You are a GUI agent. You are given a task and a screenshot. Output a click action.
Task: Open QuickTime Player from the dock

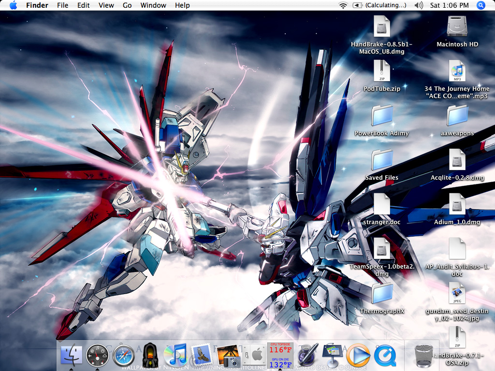point(385,356)
